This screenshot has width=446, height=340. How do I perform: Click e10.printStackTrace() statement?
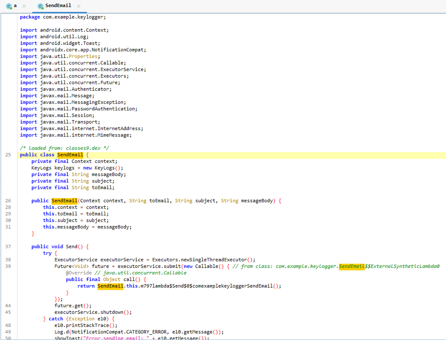tap(86, 325)
